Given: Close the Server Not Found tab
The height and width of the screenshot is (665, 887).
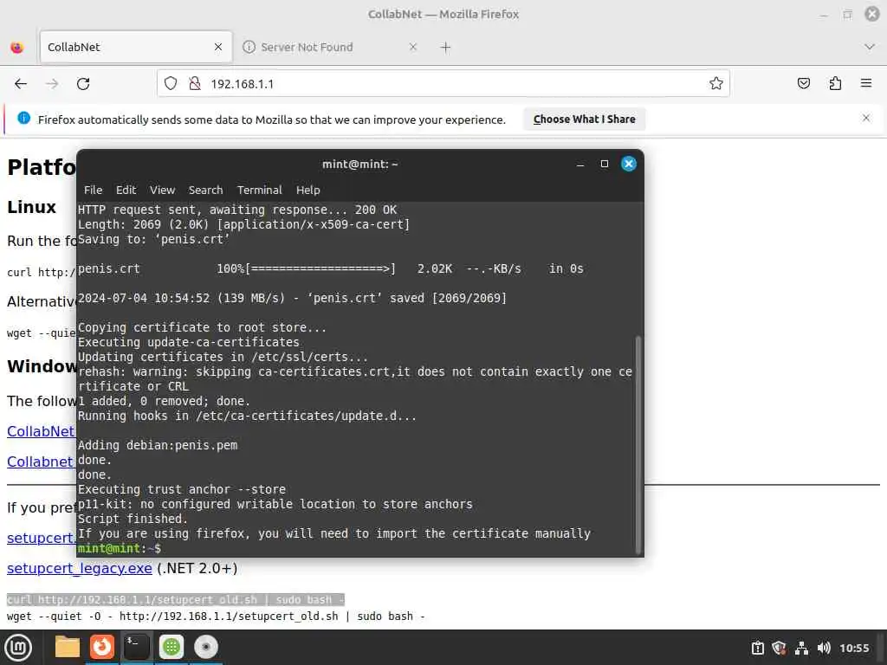Looking at the screenshot, I should coord(413,47).
